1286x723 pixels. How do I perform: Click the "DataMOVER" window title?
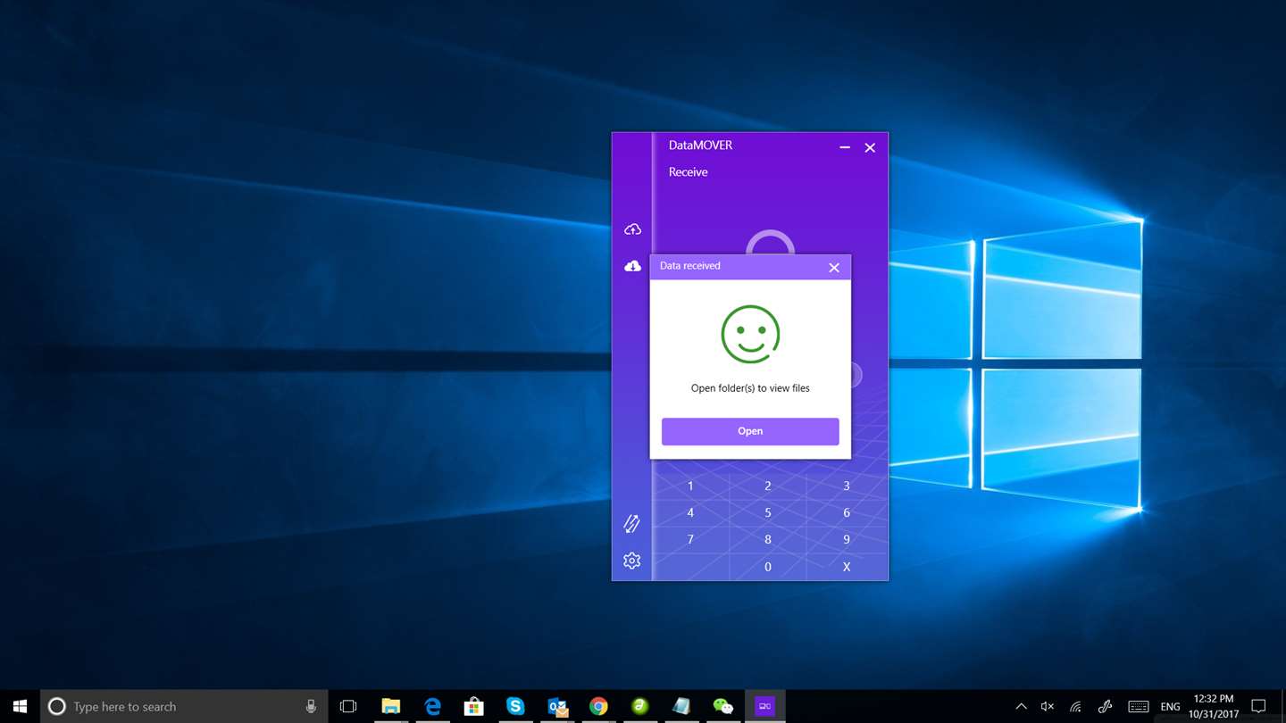point(700,145)
